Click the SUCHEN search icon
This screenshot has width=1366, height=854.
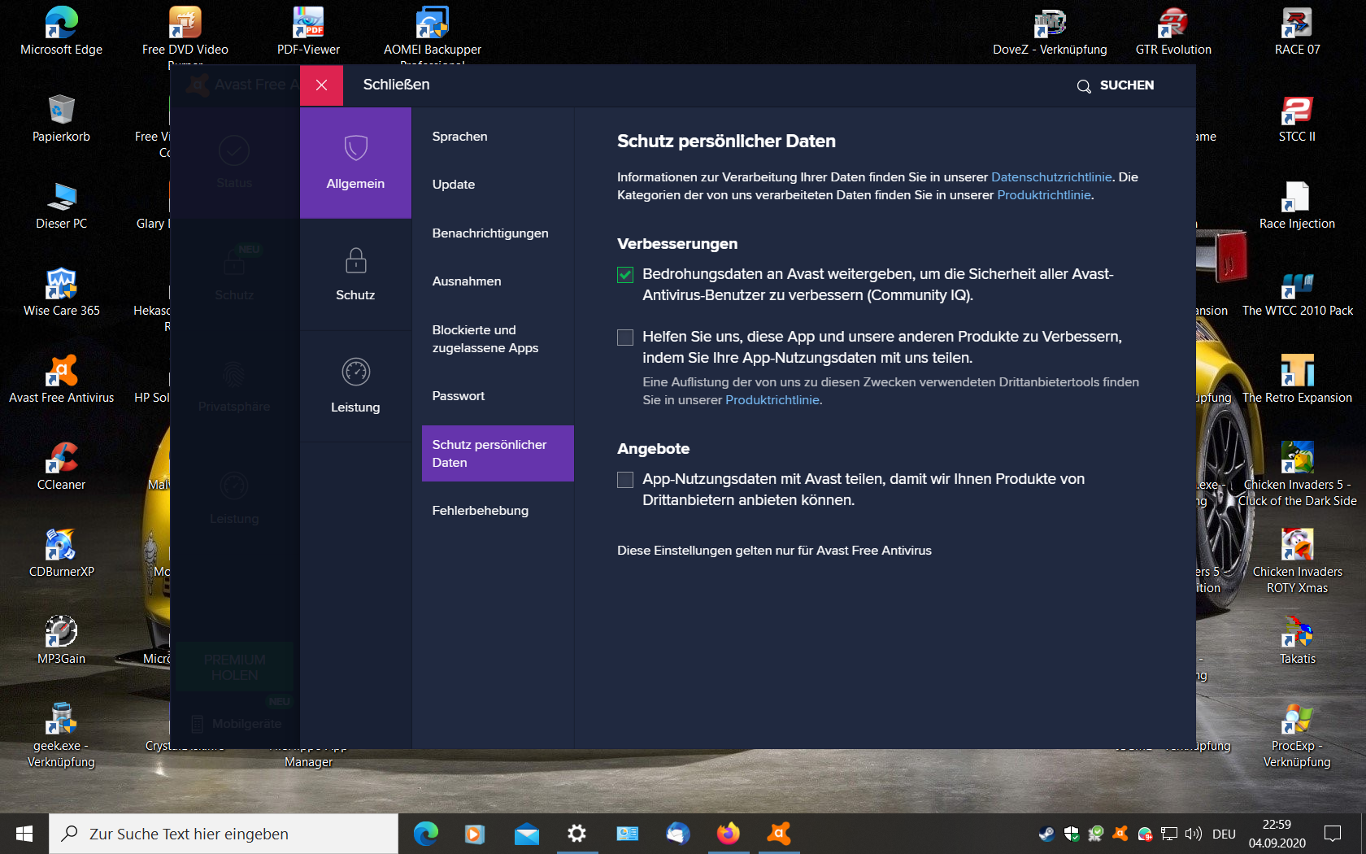1084,86
